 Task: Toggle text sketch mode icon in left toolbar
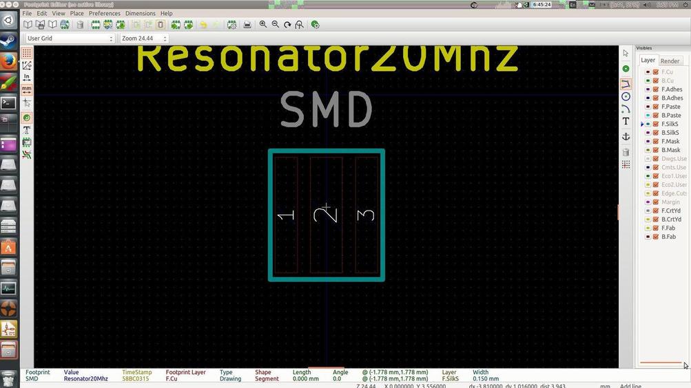tap(26, 130)
